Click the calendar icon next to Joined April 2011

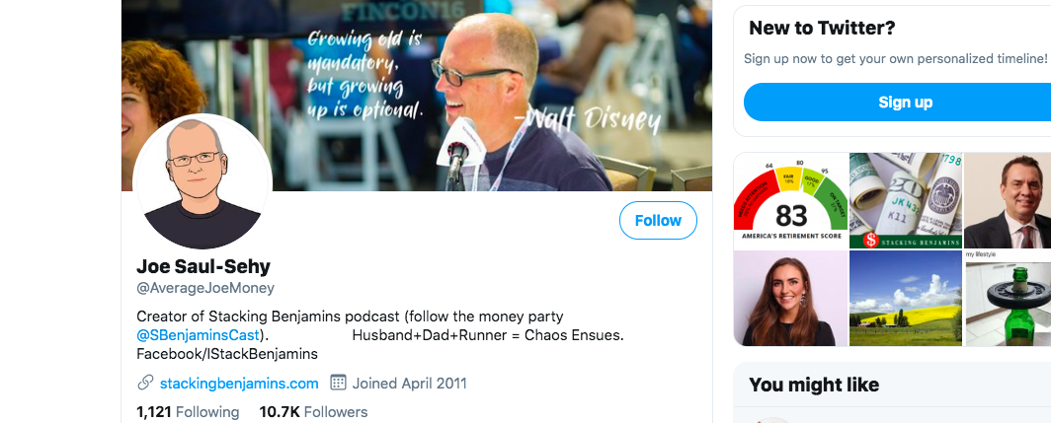(x=339, y=384)
